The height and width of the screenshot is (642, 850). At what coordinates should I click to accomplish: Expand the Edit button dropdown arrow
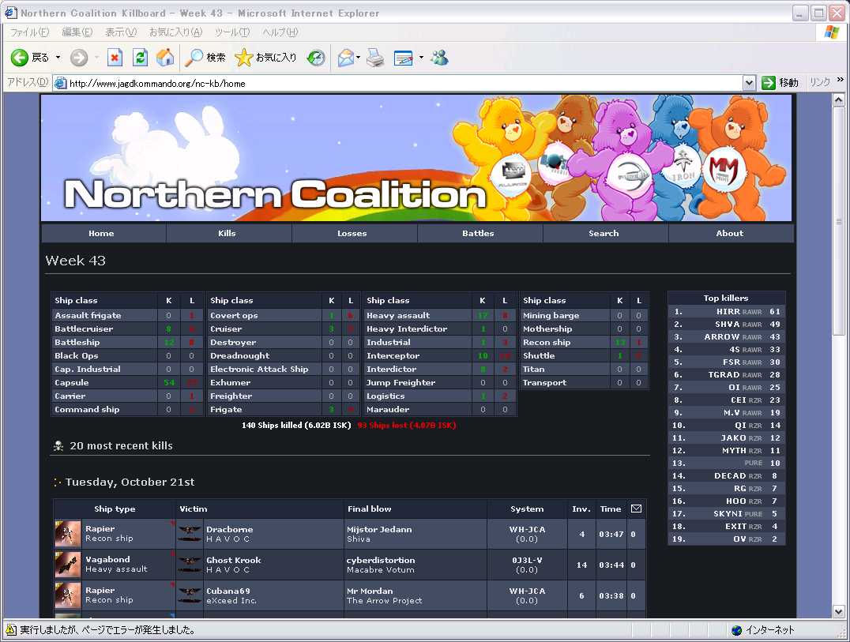pyautogui.click(x=421, y=58)
